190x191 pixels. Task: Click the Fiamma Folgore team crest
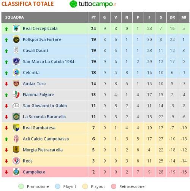pyautogui.click(x=16, y=94)
